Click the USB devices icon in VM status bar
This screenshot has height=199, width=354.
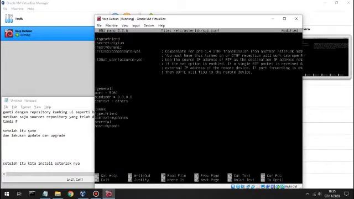(x=253, y=187)
